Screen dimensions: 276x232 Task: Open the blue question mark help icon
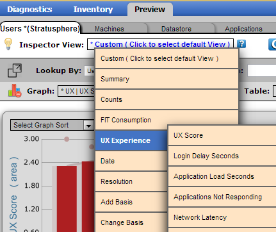coord(241,44)
